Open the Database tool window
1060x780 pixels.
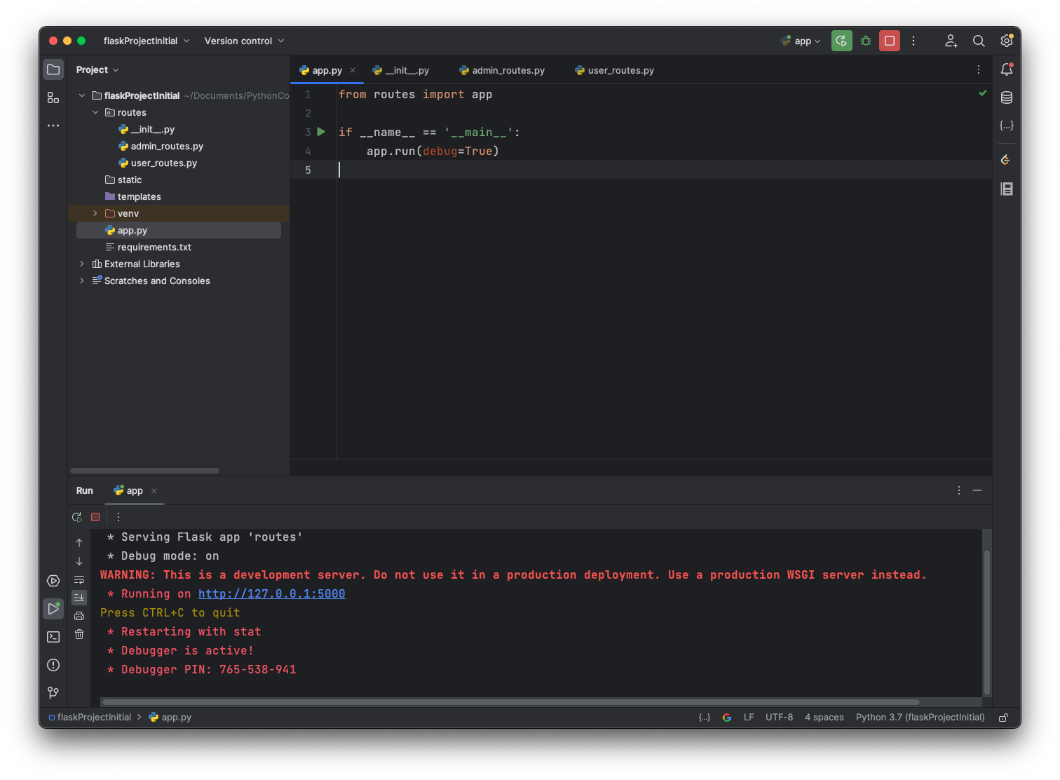pos(1007,97)
